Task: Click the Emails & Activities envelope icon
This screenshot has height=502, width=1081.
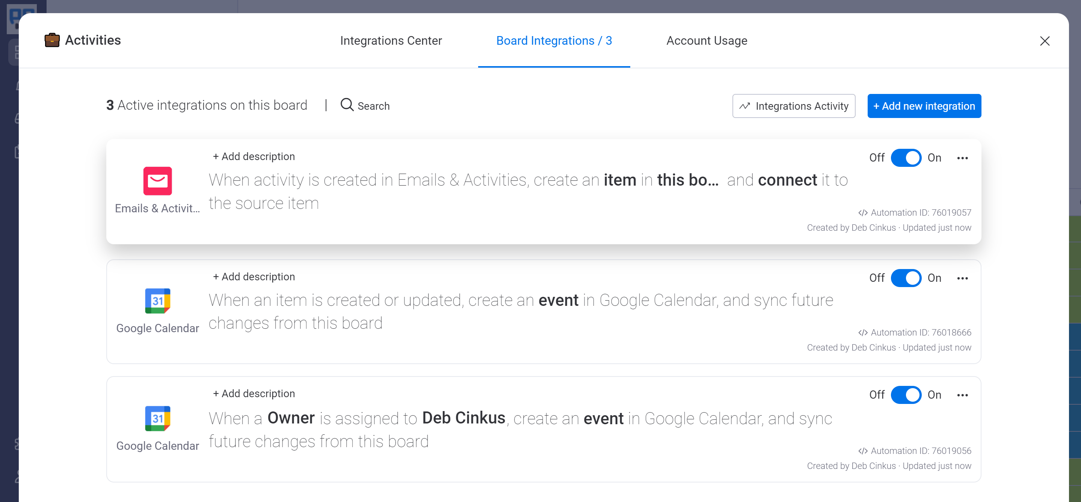Action: (157, 181)
